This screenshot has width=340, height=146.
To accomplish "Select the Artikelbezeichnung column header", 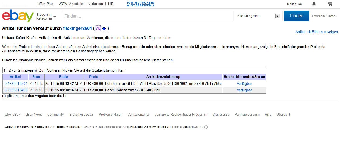I will click(x=163, y=77).
